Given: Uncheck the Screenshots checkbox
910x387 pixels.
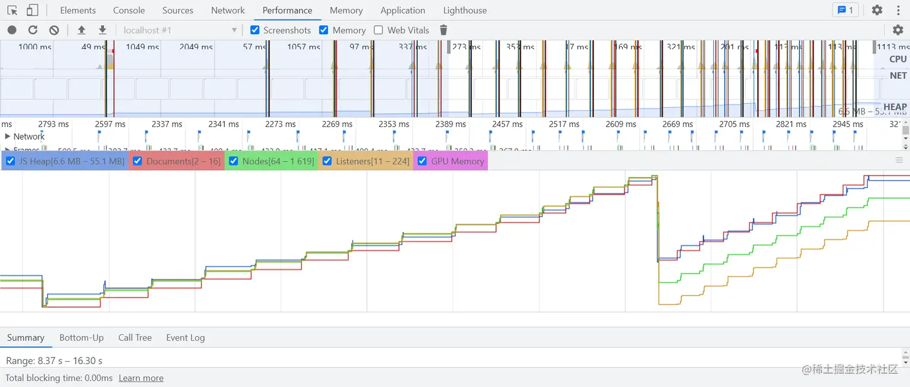Looking at the screenshot, I should coord(255,30).
